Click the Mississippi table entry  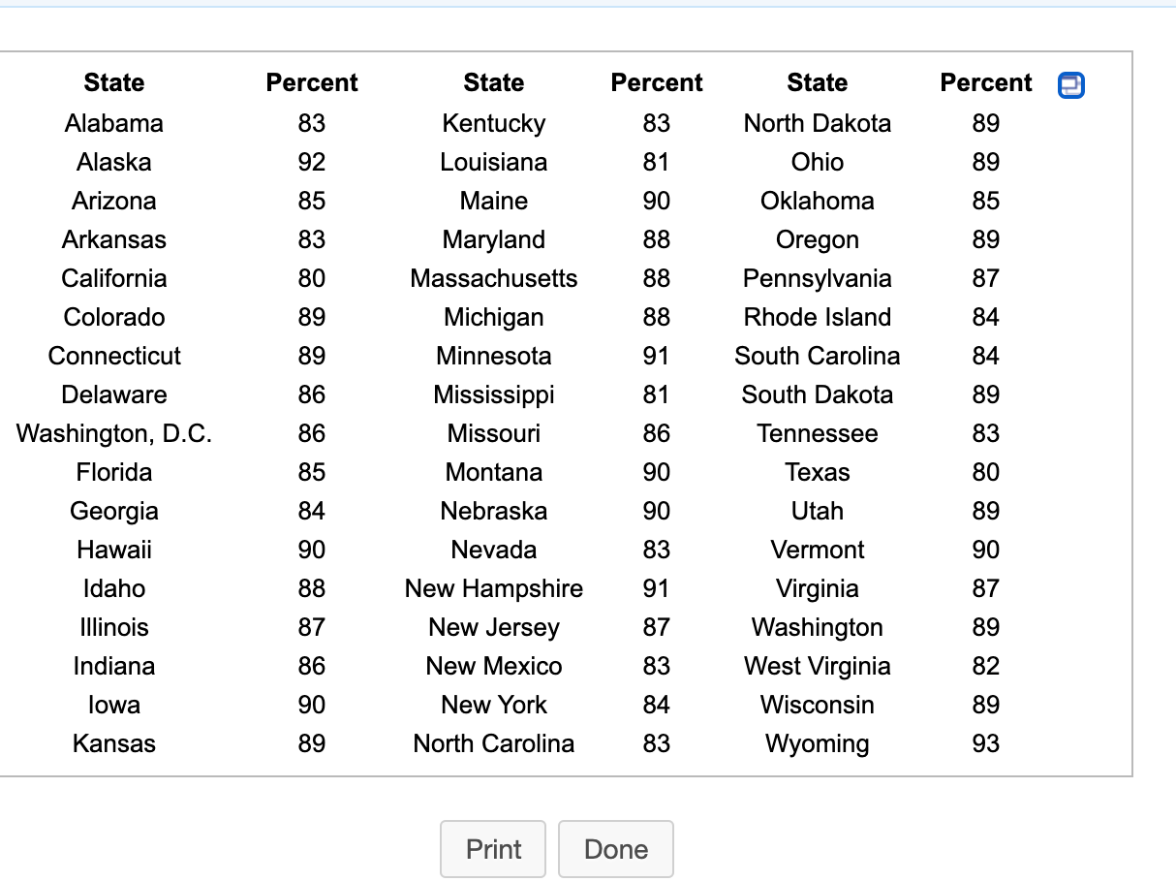[x=494, y=395]
